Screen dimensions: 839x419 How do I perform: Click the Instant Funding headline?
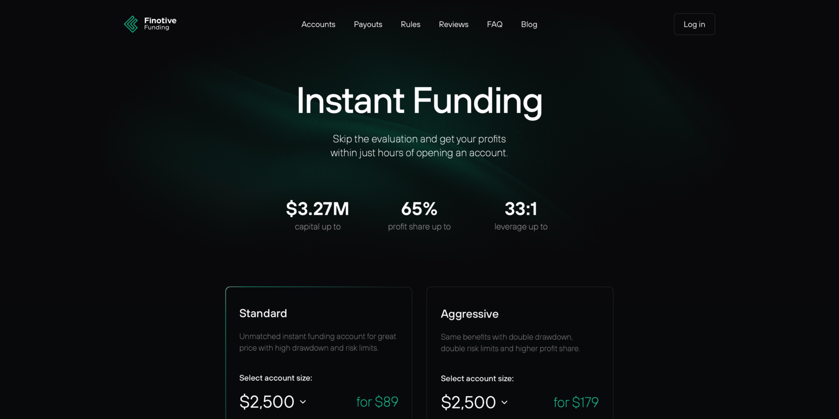(x=419, y=101)
